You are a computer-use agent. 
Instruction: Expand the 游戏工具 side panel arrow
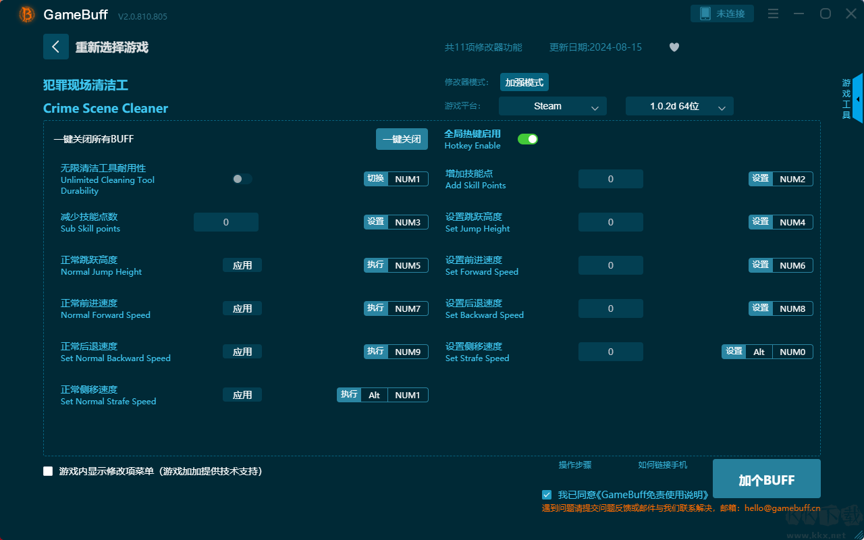(858, 99)
